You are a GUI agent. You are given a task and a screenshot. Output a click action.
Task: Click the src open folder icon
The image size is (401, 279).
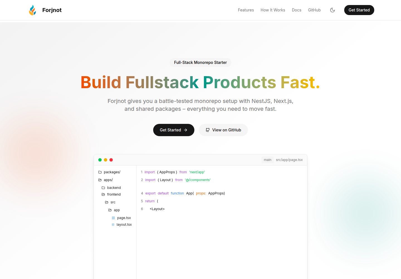point(107,202)
